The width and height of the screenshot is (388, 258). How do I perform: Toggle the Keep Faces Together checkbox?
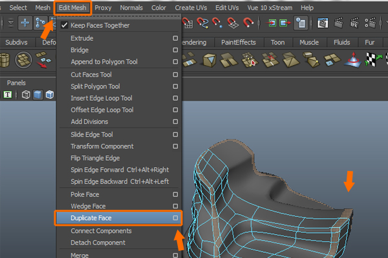pos(64,26)
